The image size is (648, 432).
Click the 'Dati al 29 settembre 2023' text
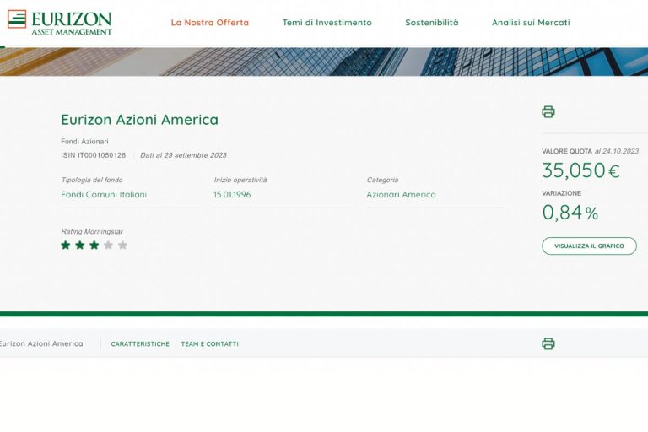(x=183, y=155)
